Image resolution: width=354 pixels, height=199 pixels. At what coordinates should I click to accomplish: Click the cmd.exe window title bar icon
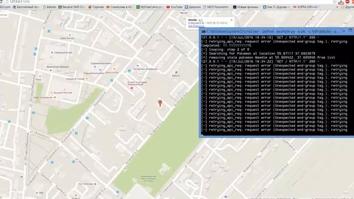pyautogui.click(x=203, y=32)
